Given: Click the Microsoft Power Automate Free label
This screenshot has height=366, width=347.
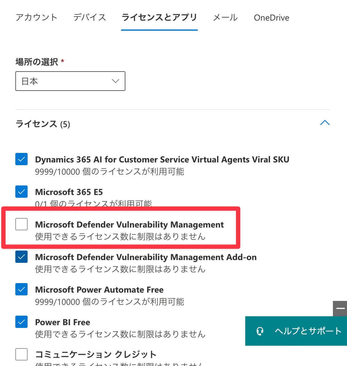Looking at the screenshot, I should point(99,290).
